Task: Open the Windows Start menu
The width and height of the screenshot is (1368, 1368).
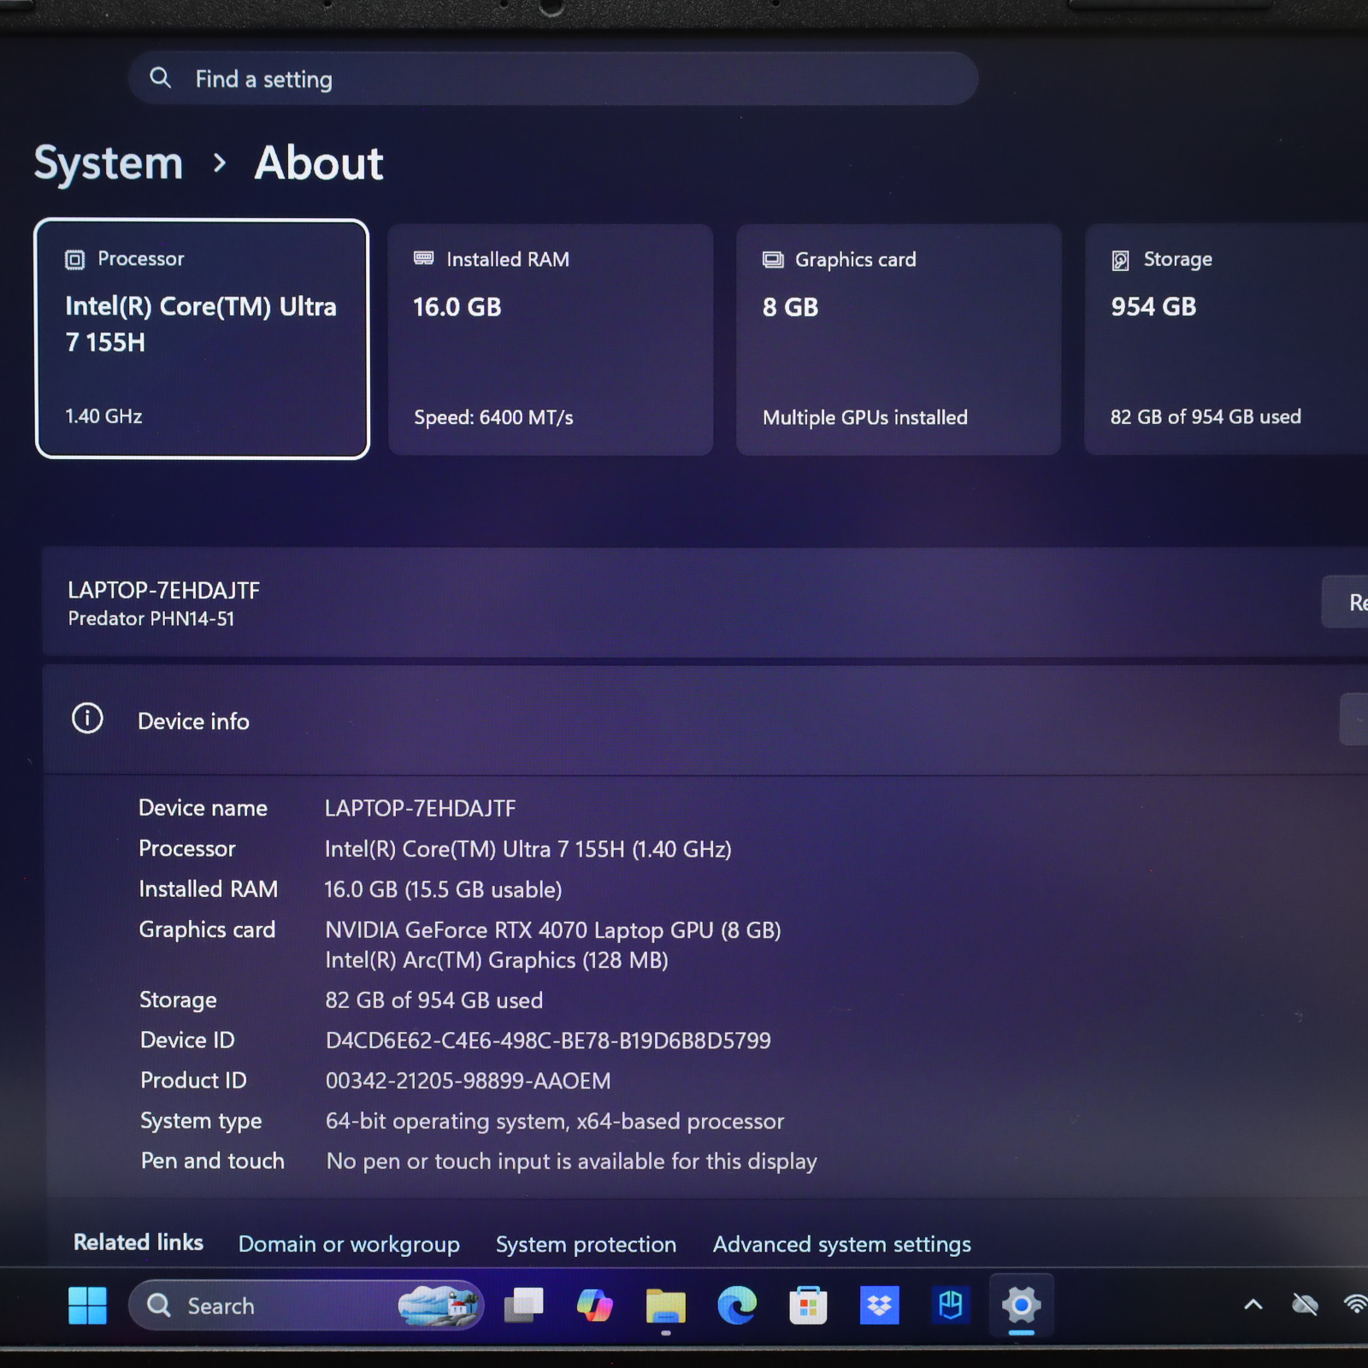Action: coord(87,1306)
